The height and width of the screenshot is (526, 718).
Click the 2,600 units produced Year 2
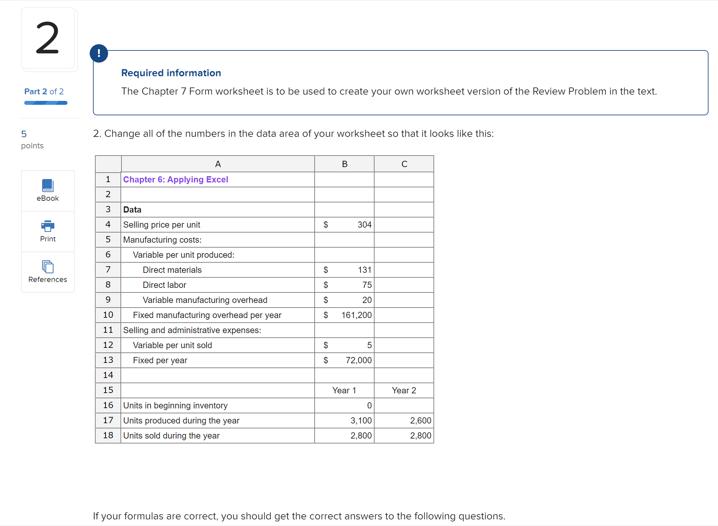pos(421,421)
